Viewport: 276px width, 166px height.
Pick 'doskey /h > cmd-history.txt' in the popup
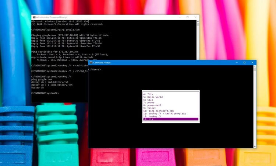pos(165,114)
